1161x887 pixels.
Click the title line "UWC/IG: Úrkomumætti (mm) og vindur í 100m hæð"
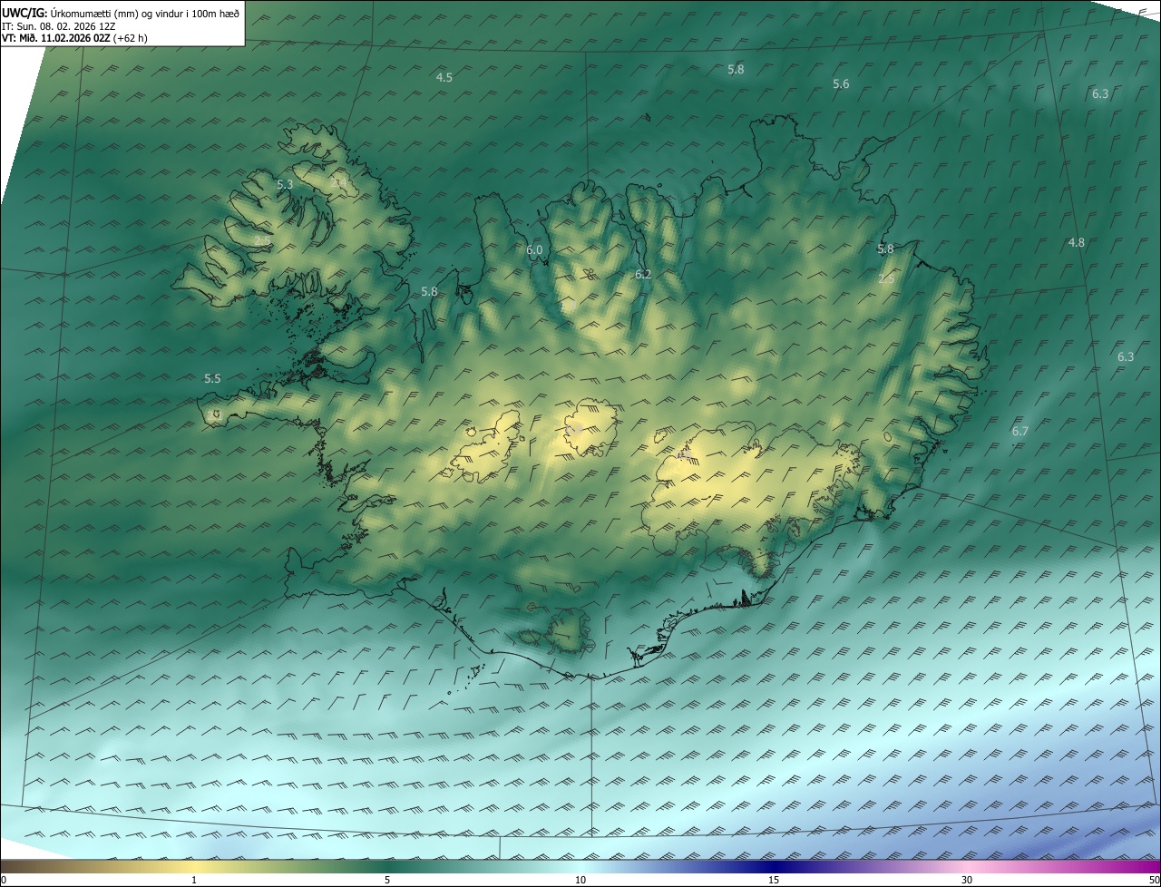pyautogui.click(x=121, y=13)
